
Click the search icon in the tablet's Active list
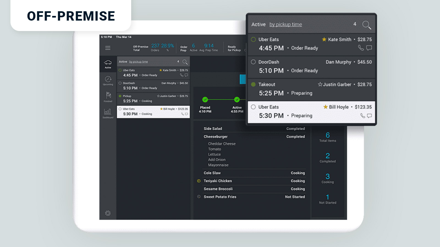[x=185, y=62]
